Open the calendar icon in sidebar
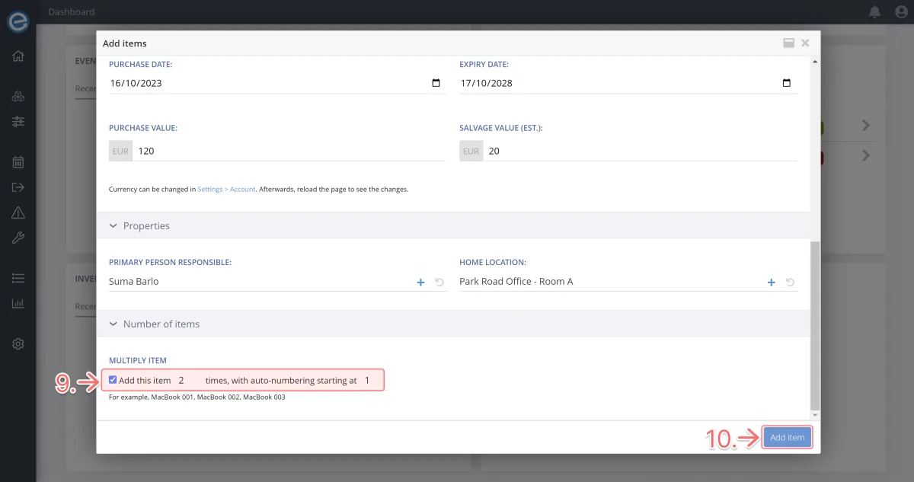Image resolution: width=914 pixels, height=482 pixels. click(x=18, y=161)
